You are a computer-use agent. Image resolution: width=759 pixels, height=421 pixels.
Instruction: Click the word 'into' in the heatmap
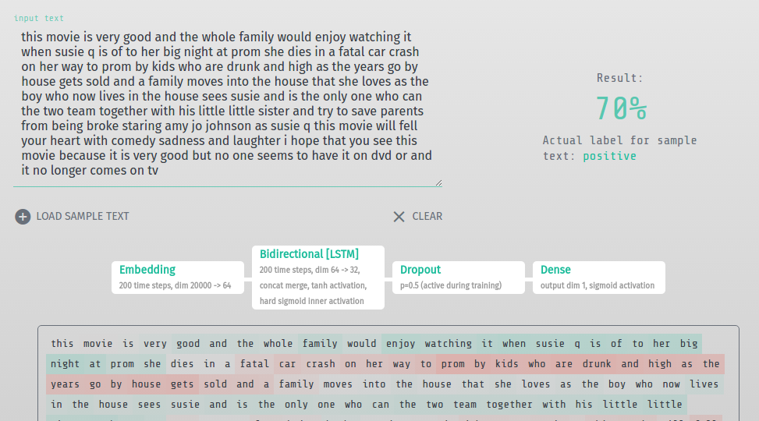374,384
